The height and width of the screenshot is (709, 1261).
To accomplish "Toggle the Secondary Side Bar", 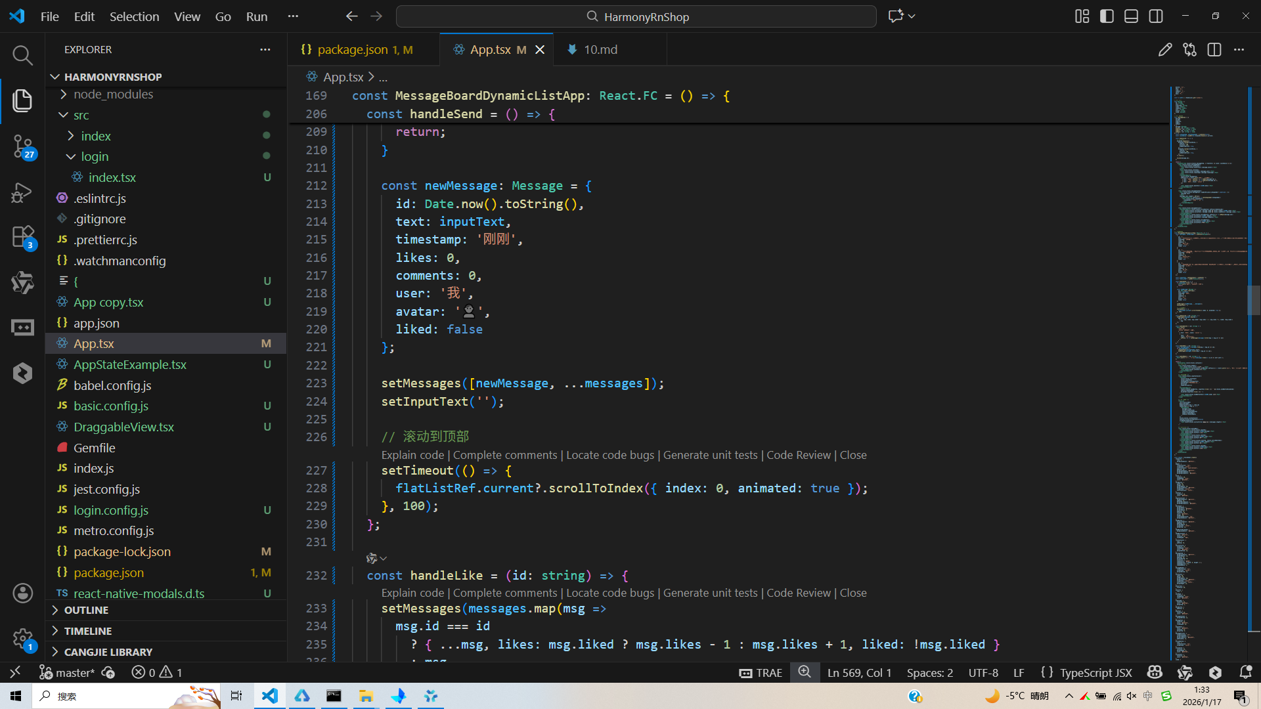I will 1156,16.
